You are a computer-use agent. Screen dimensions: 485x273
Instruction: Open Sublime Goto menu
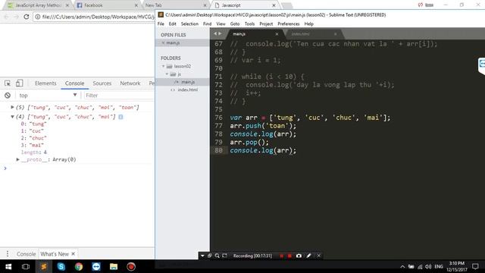click(235, 24)
